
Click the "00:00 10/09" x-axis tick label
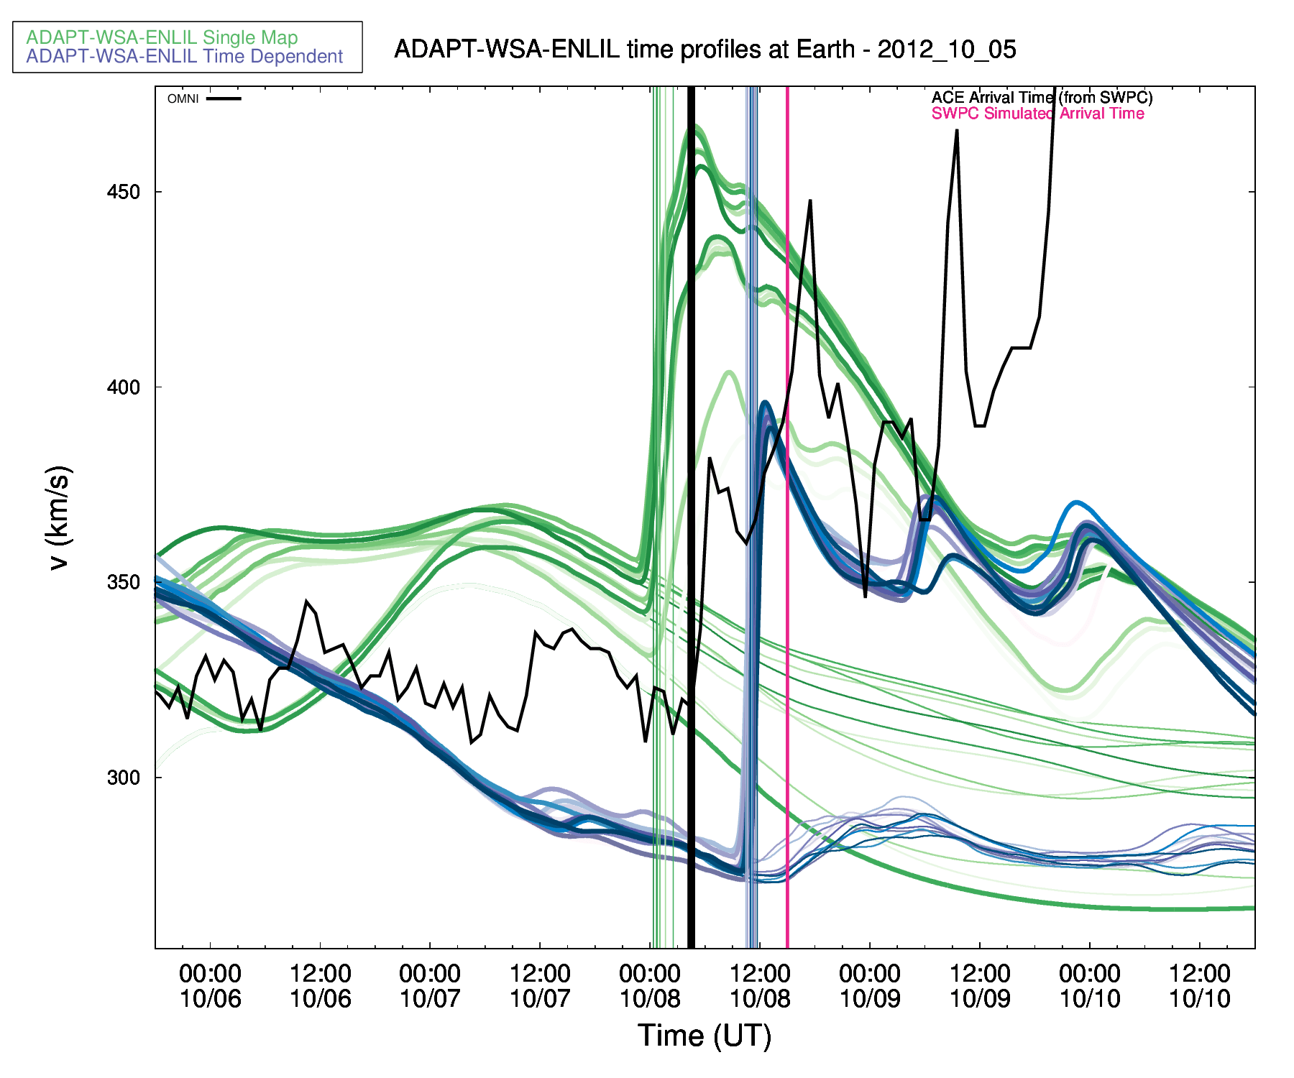pyautogui.click(x=870, y=986)
